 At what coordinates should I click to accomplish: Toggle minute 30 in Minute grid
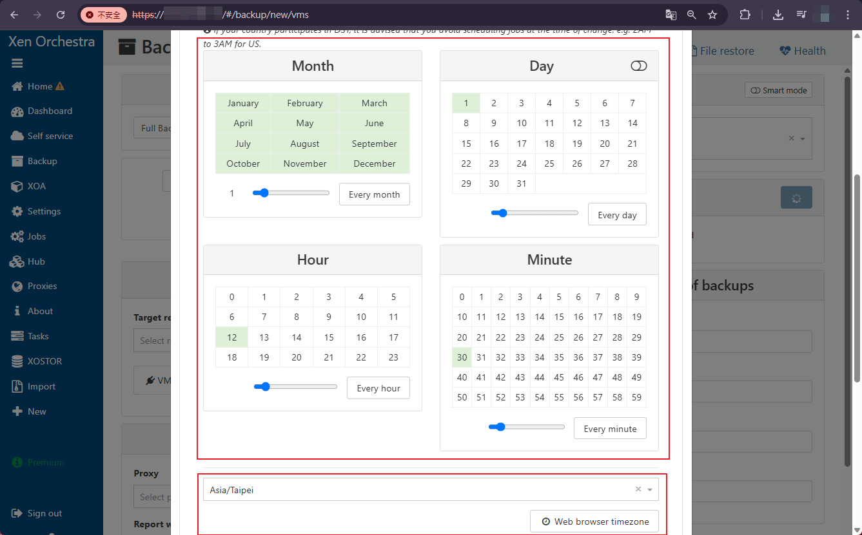(462, 357)
